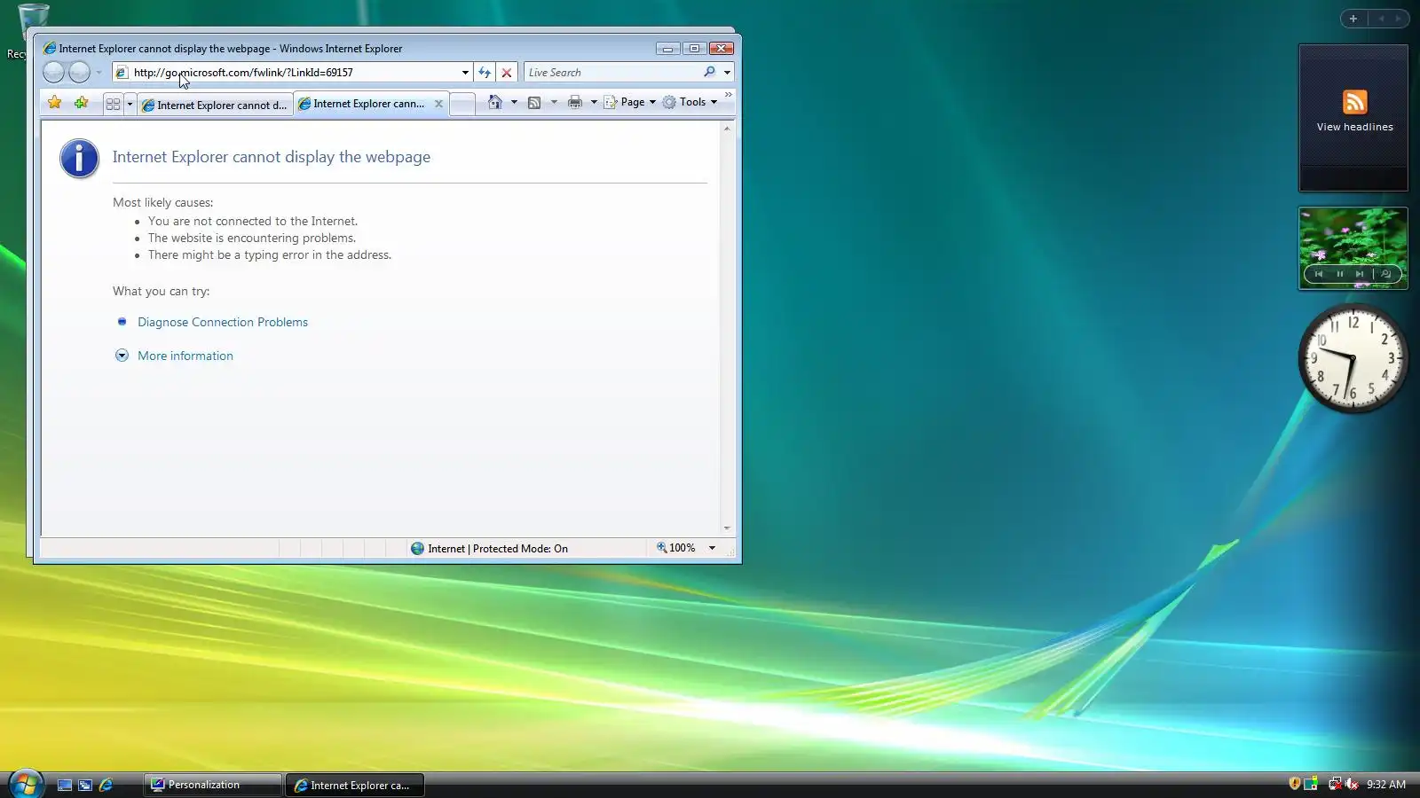Go back to previous page

coord(53,73)
